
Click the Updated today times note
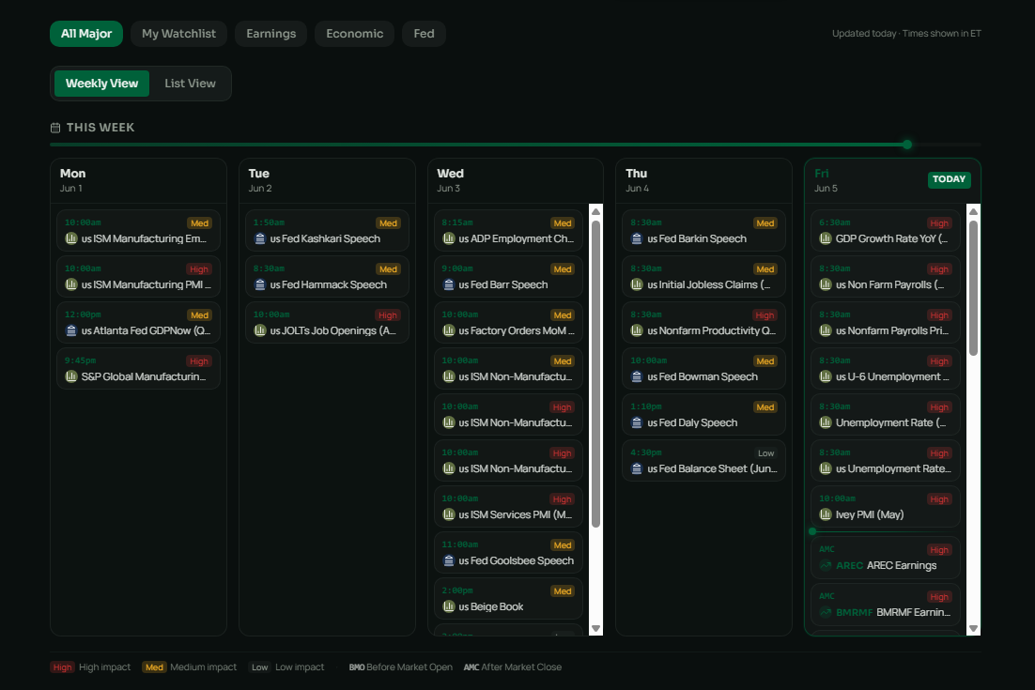pos(906,34)
